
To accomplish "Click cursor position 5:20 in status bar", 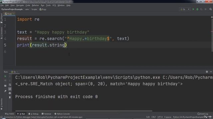I will [x=148, y=117].
